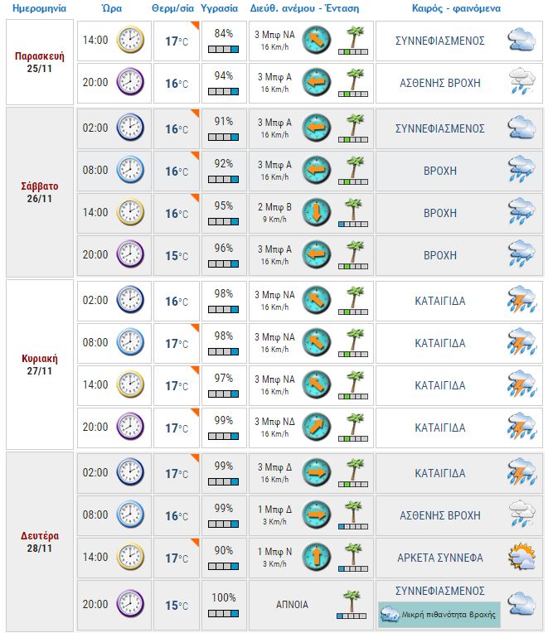Click the light rain icon for Friday 20:00
This screenshot has height=633, width=553.
(521, 81)
